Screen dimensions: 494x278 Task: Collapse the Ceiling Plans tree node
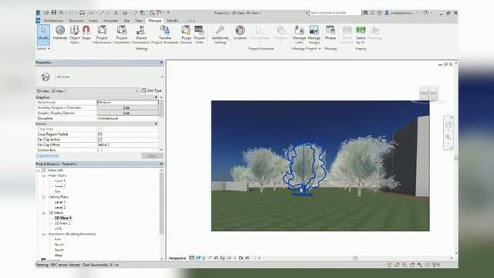[44, 197]
